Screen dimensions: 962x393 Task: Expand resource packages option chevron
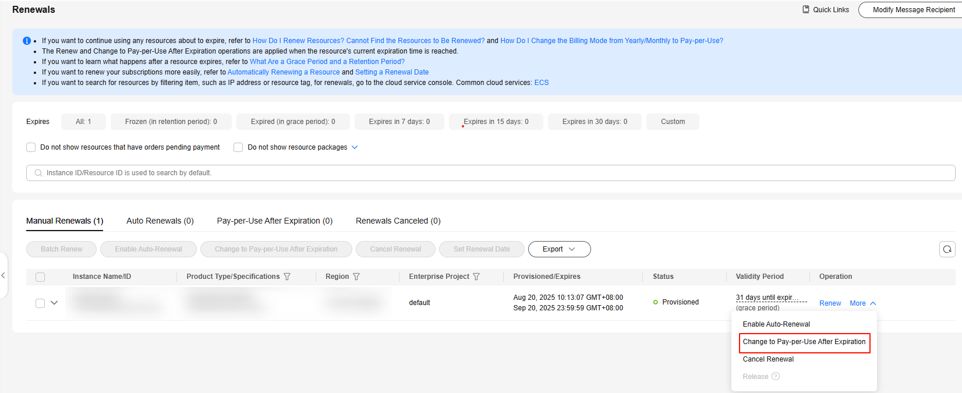pos(355,147)
